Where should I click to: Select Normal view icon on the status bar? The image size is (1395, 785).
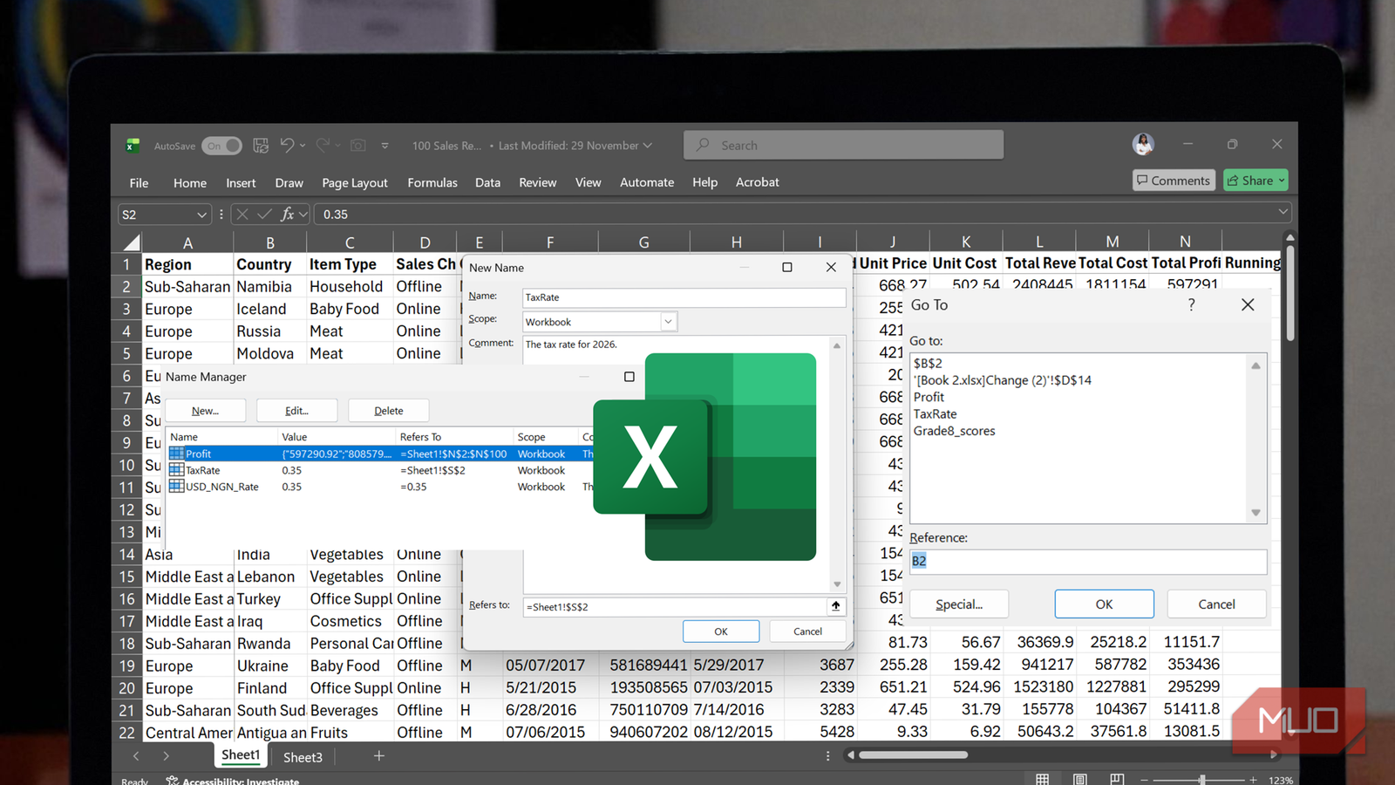[x=1043, y=778]
